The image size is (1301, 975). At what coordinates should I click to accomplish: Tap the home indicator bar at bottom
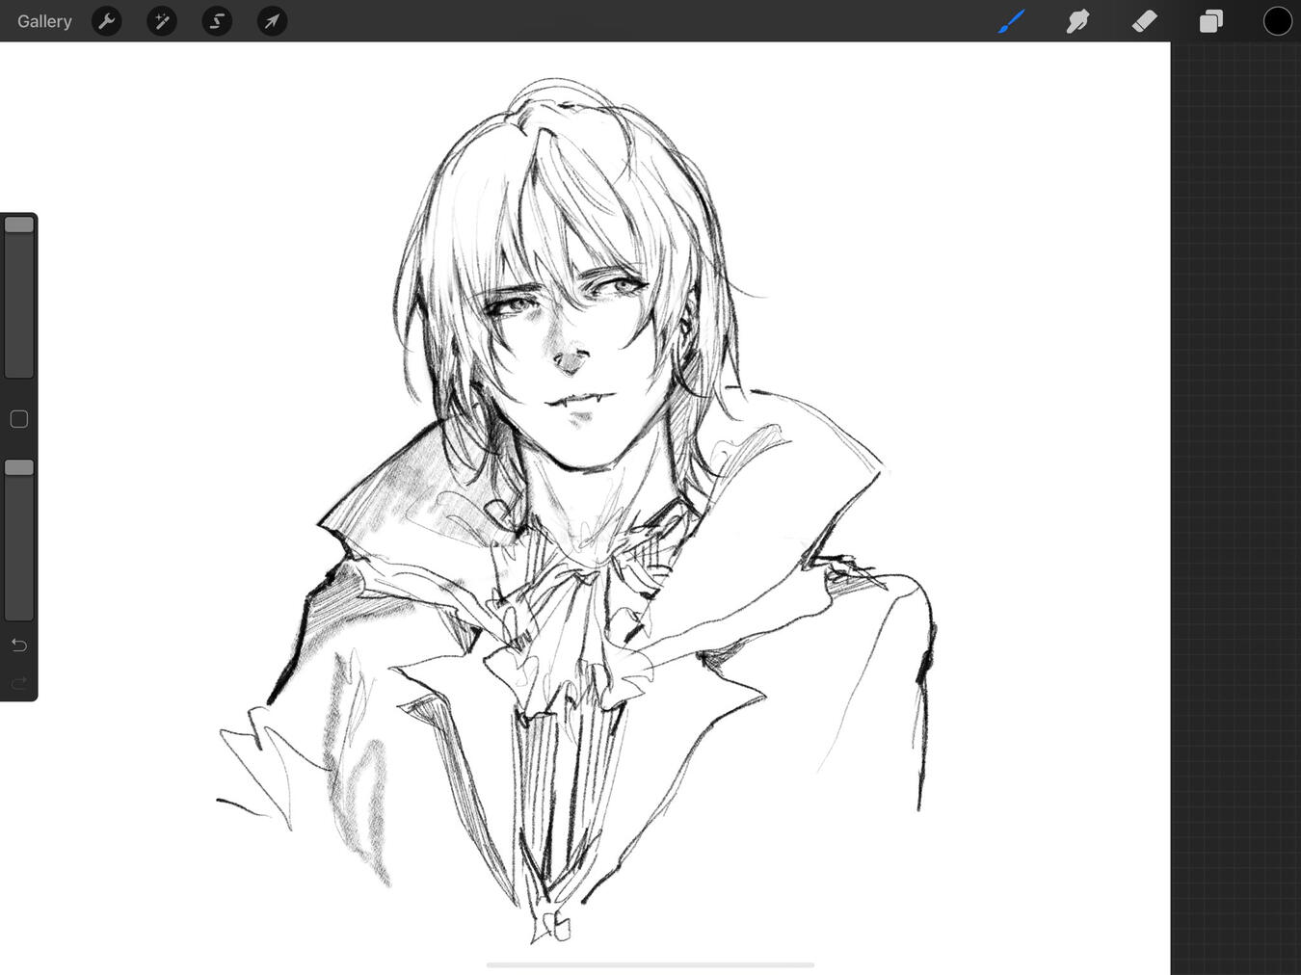click(x=650, y=964)
